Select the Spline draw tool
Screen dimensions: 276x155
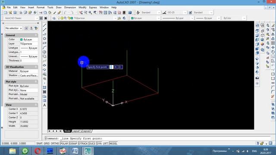tap(44, 61)
